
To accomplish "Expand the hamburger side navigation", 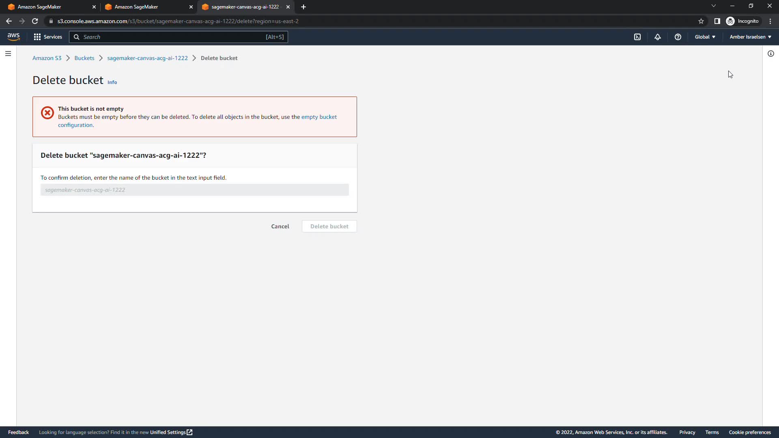I will click(8, 54).
